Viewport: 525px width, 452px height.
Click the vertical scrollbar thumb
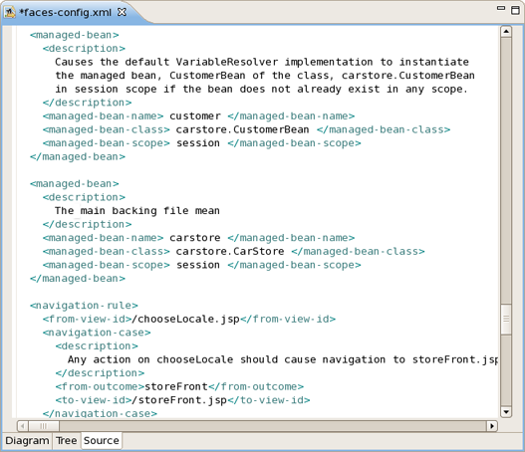tap(506, 319)
